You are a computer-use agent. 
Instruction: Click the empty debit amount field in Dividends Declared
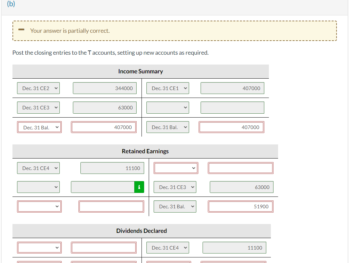point(103,247)
